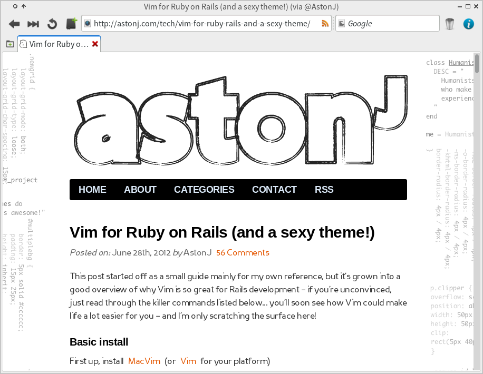Click the Back arrow button

[14, 24]
